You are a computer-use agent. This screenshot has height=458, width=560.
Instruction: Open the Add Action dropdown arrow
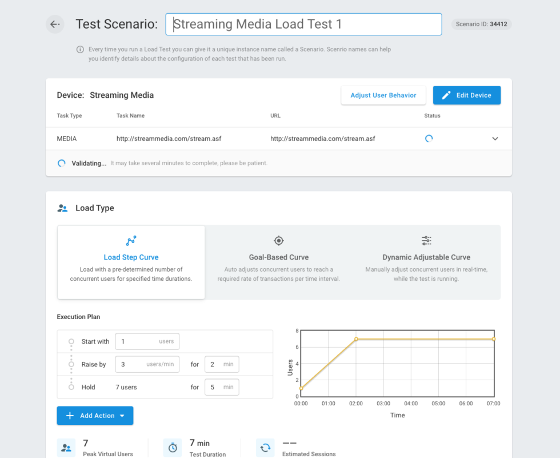[121, 416]
